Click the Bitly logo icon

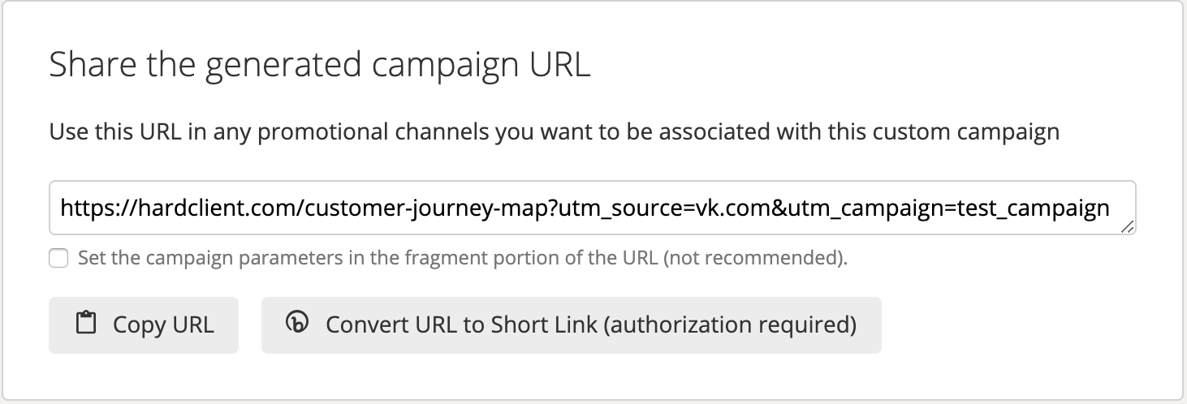pyautogui.click(x=297, y=323)
